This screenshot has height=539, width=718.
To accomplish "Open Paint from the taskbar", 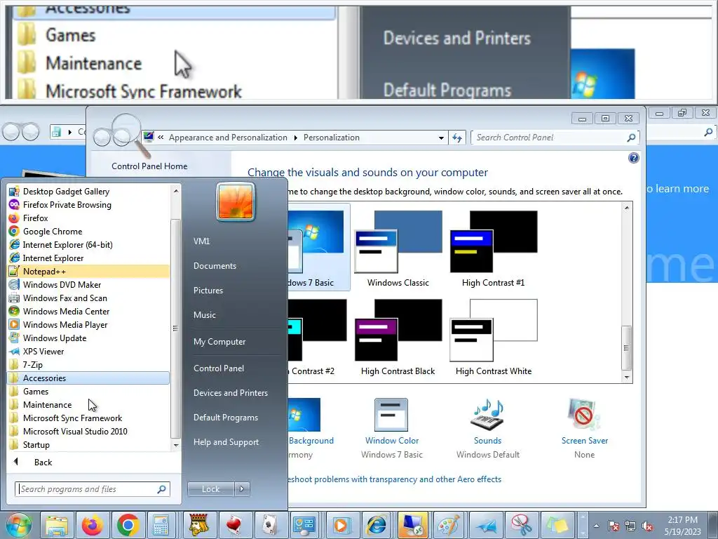I will coord(448,525).
